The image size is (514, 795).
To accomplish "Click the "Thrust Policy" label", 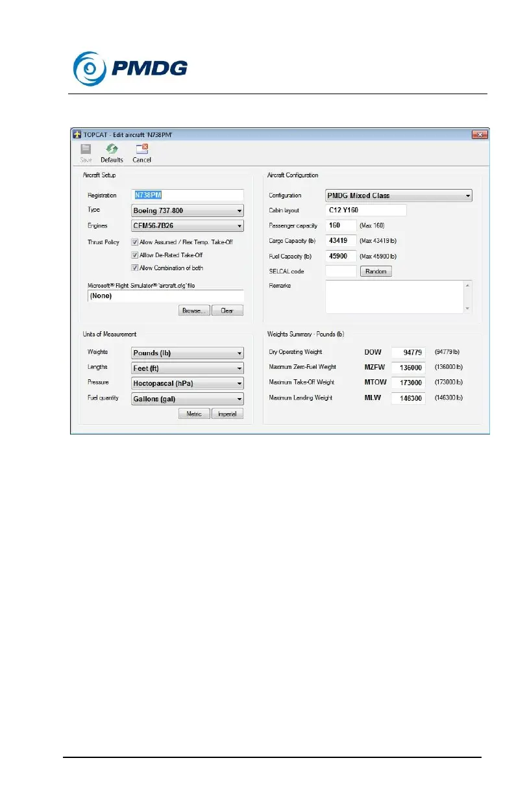I will (x=104, y=242).
